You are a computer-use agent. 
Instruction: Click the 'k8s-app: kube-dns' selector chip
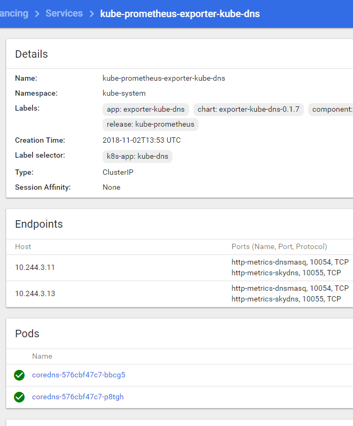coord(137,156)
